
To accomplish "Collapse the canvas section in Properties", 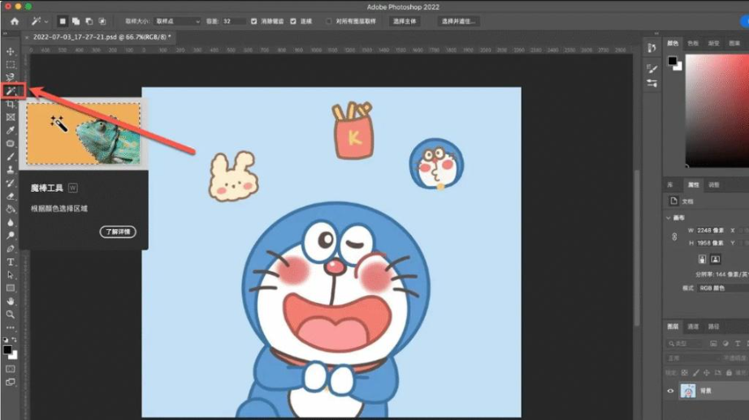I will pyautogui.click(x=669, y=218).
